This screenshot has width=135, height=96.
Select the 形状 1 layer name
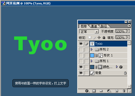tap(108, 55)
